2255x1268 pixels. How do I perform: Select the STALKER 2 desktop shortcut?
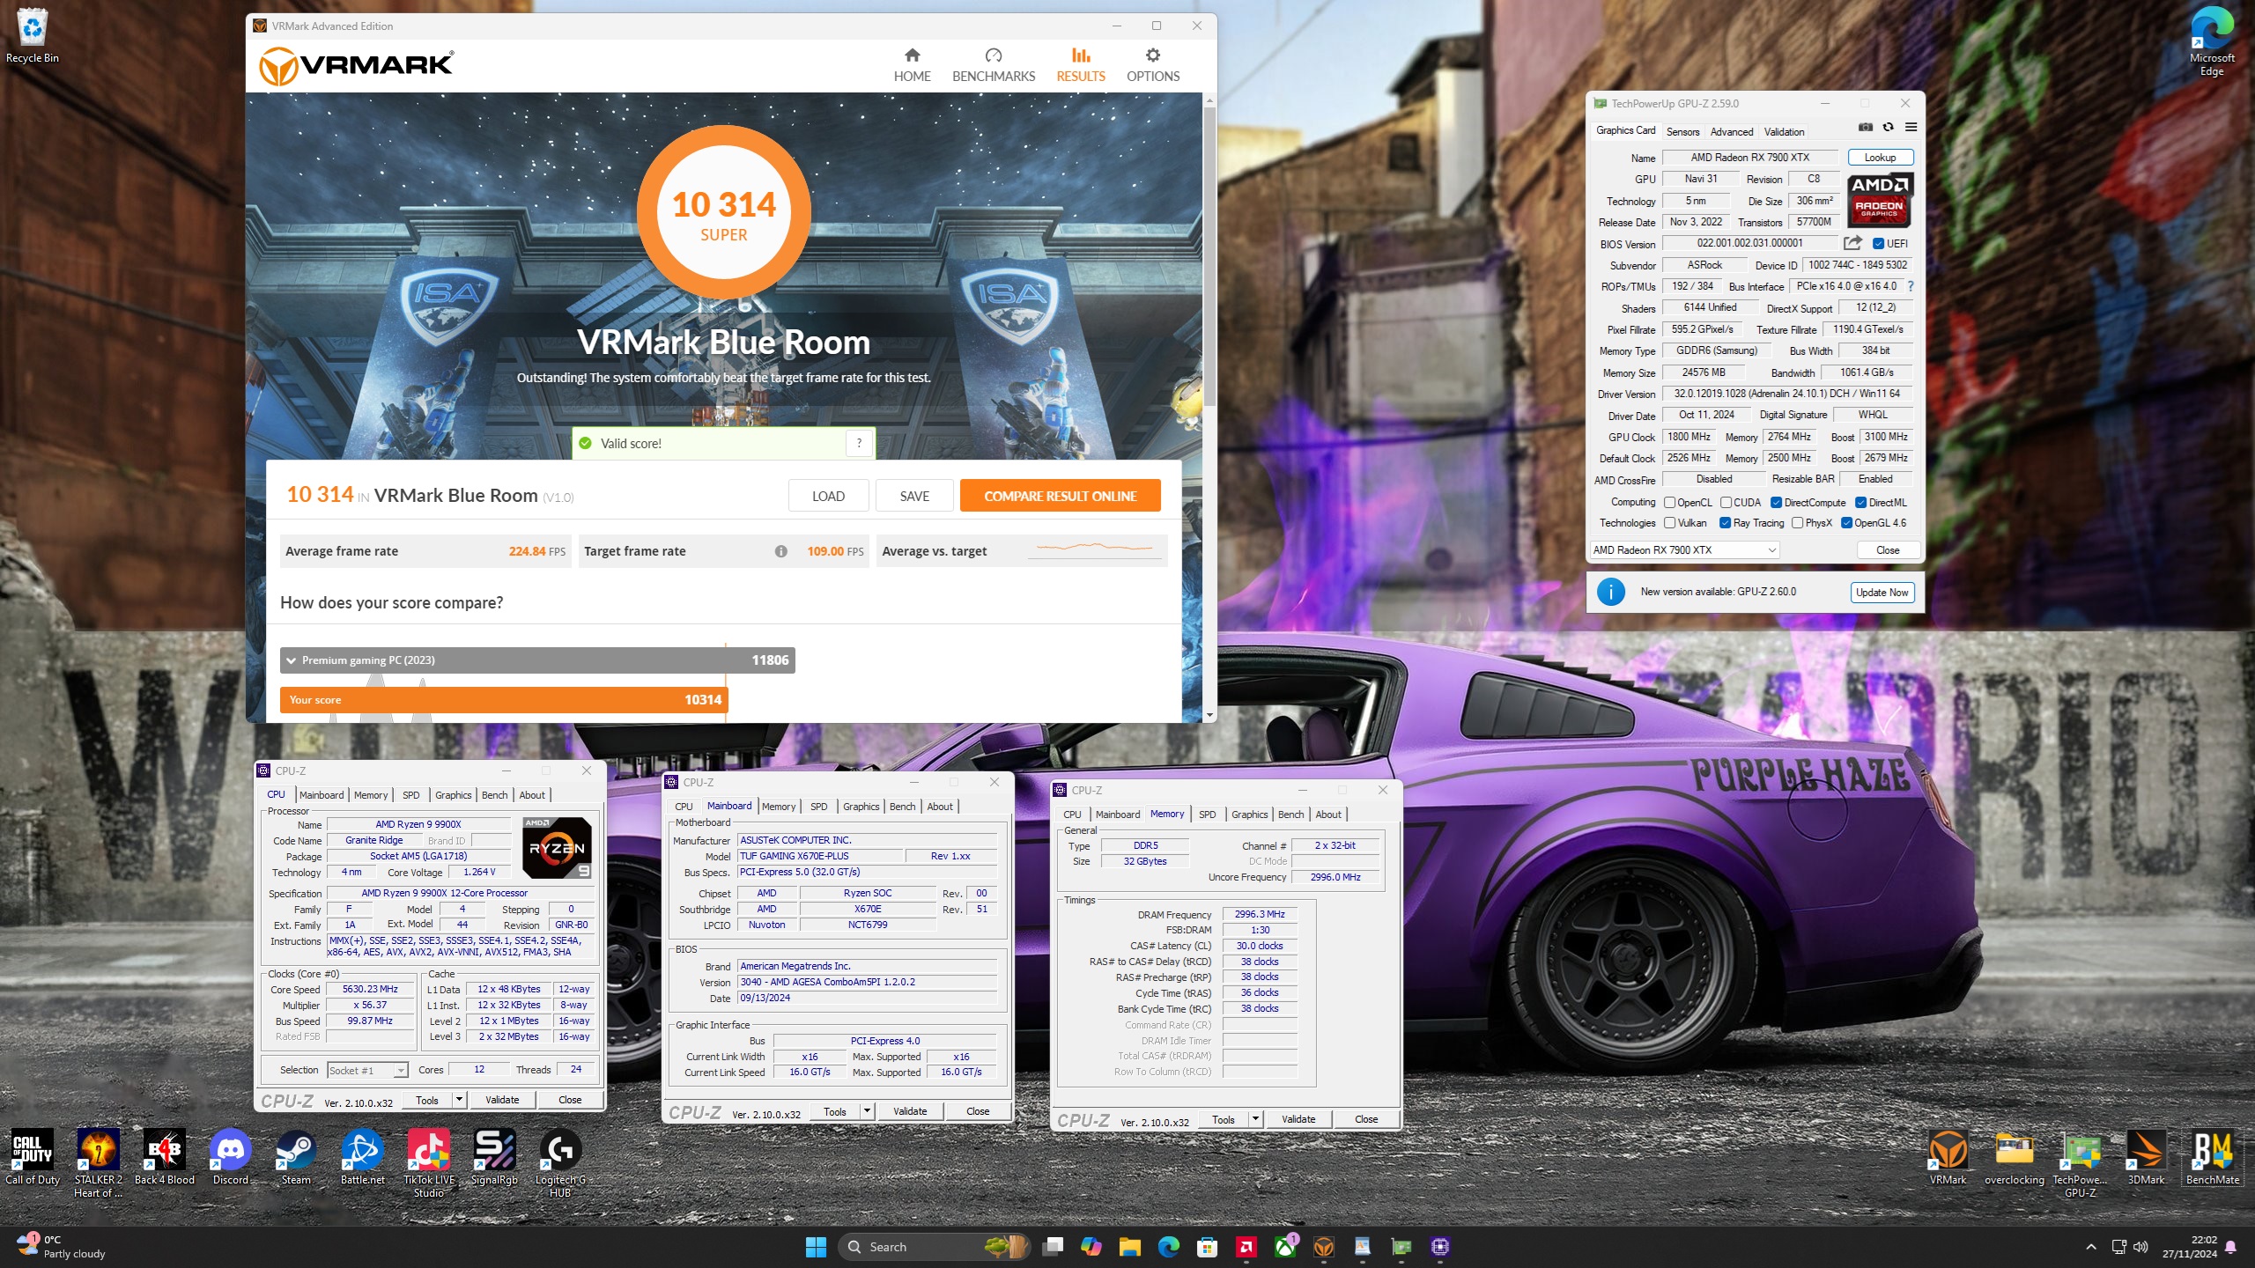point(98,1162)
